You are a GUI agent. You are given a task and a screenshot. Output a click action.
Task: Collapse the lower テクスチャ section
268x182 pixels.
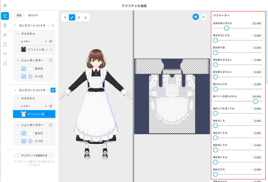click(18, 98)
